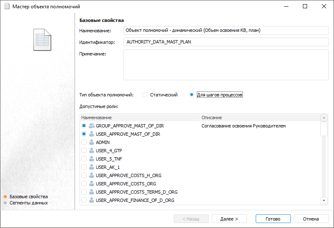The width and height of the screenshot is (334, 228).
Task: Click the user icon beside USER_AK_1
Action: tap(92, 167)
